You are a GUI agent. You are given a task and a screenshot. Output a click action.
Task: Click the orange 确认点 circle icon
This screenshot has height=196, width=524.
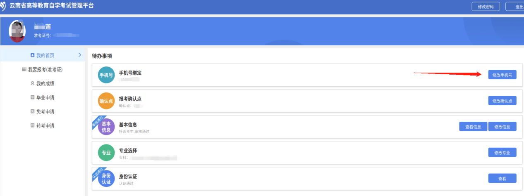(106, 101)
